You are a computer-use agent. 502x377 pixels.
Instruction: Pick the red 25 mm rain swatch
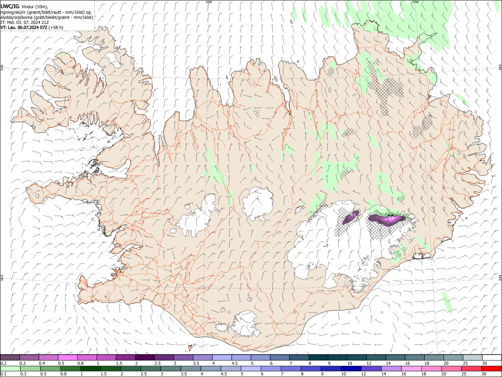(x=472, y=368)
